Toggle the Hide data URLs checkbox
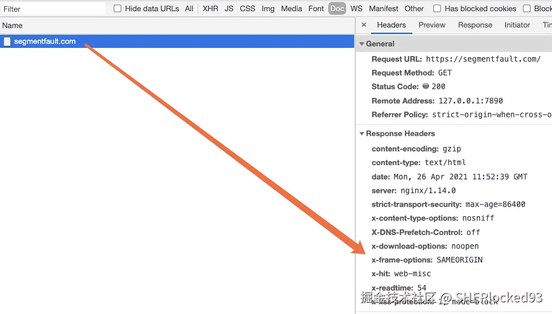The height and width of the screenshot is (314, 552). point(118,9)
